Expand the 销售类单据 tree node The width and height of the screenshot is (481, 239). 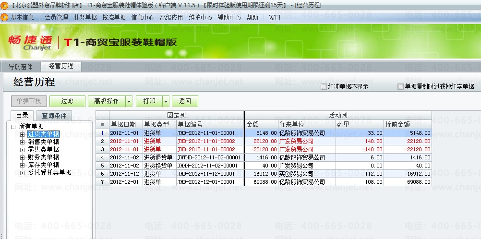[x=22, y=142]
